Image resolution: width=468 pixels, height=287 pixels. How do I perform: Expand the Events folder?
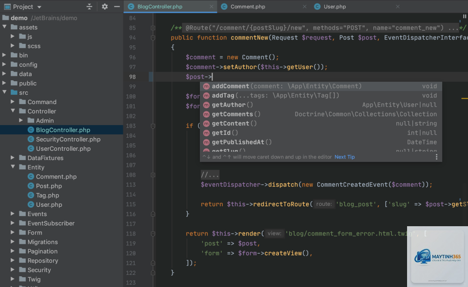click(13, 214)
